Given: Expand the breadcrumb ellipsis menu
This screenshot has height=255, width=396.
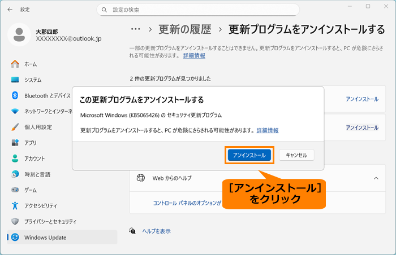Looking at the screenshot, I should (136, 29).
